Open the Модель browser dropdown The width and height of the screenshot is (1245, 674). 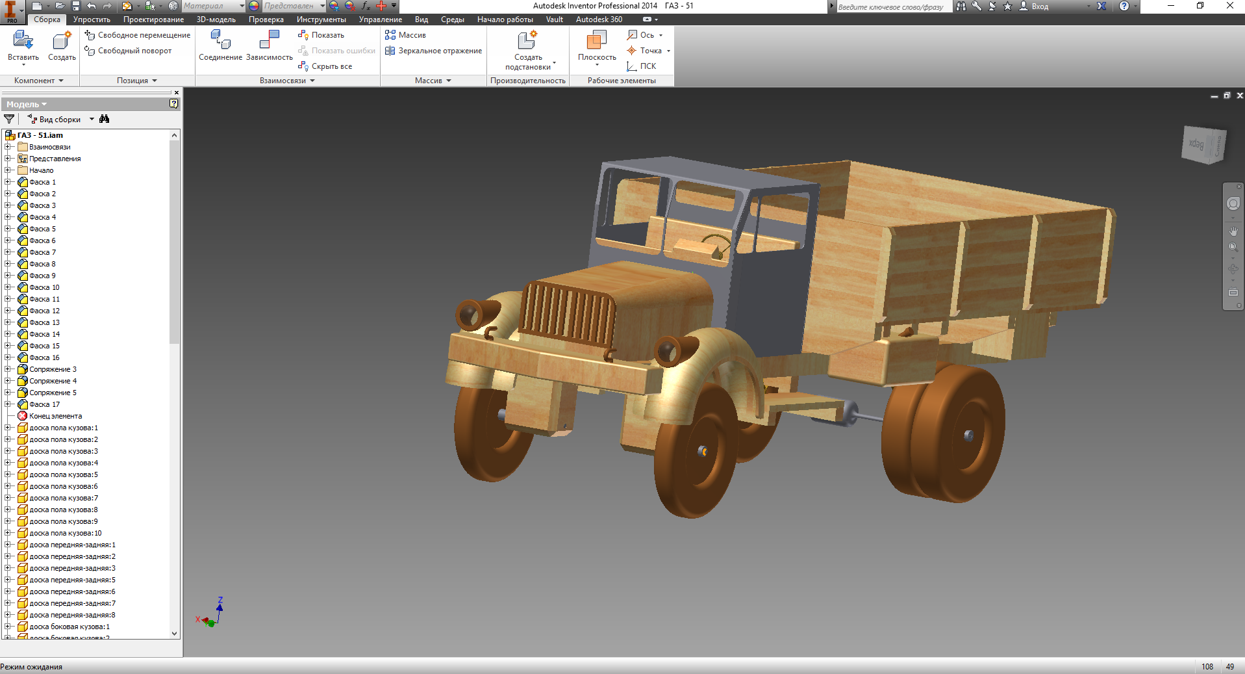point(27,104)
